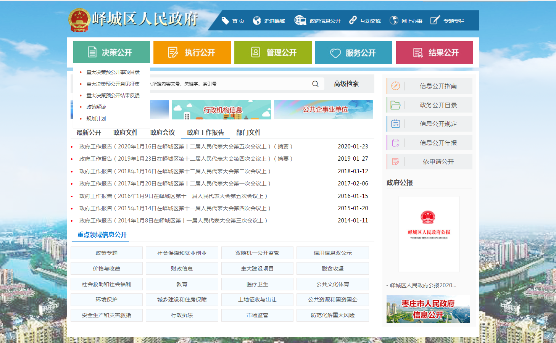
Task: Click the national emblem site logo
Action: coord(79,19)
